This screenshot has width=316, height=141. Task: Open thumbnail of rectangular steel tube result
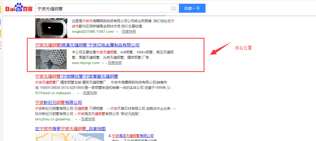[51, 28]
